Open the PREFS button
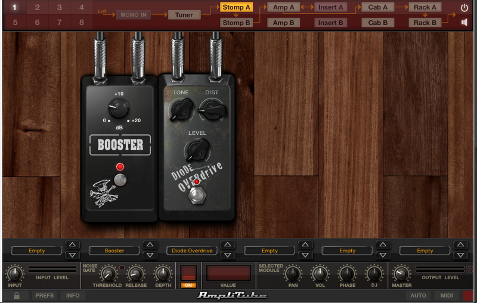This screenshot has width=477, height=303. 44,295
